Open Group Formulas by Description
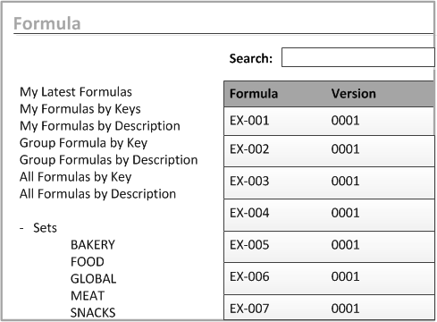The image size is (437, 322). click(108, 160)
